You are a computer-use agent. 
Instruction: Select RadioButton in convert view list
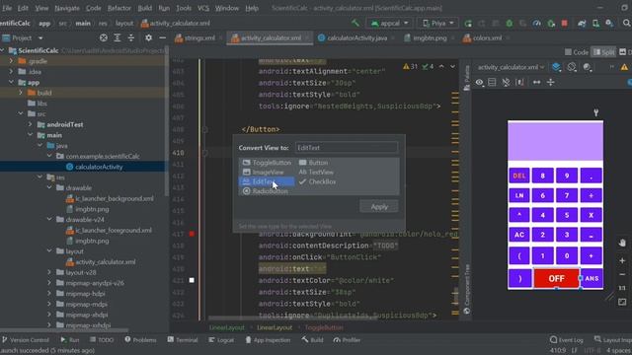[266, 191]
